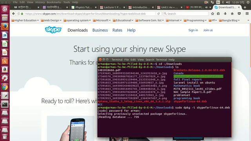251x141 pixels.
Task: Open Ubuntu Software Center in launcher
Action: [5, 61]
